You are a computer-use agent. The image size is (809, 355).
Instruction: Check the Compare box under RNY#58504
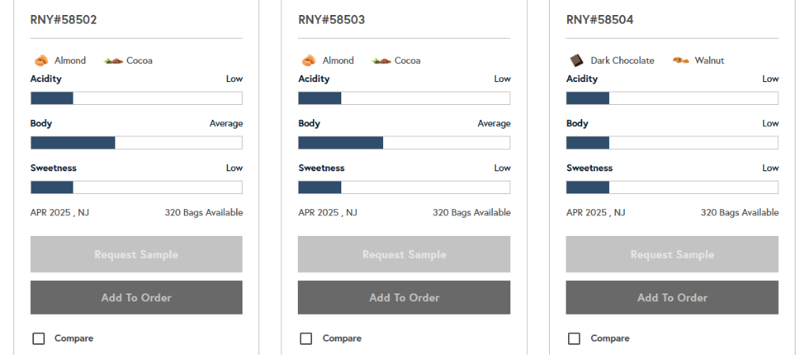pyautogui.click(x=574, y=338)
